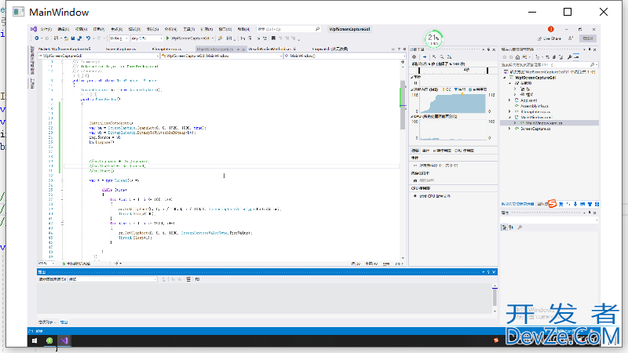This screenshot has width=628, height=353.
Task: Open the MainWindow() member navigation dropdown
Action: coord(344,56)
